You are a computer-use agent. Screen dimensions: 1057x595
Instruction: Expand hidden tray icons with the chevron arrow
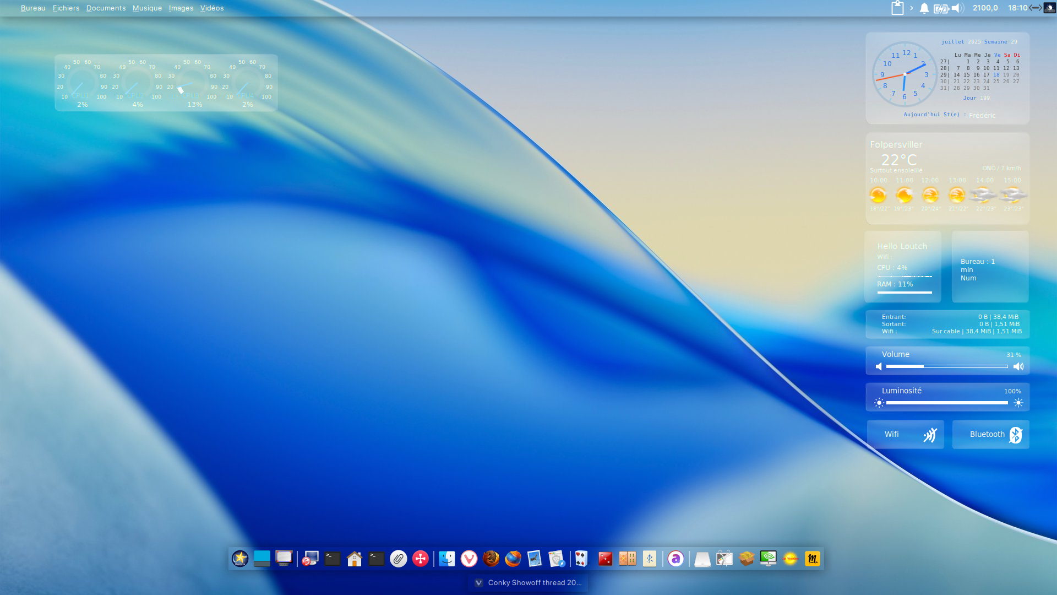pyautogui.click(x=912, y=8)
